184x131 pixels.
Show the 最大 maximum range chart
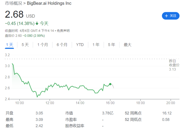(x=127, y=45)
